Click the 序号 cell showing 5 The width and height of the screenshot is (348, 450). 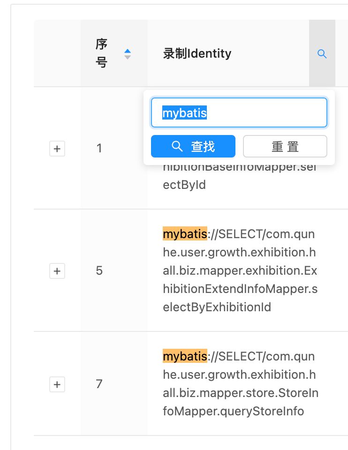pos(99,271)
